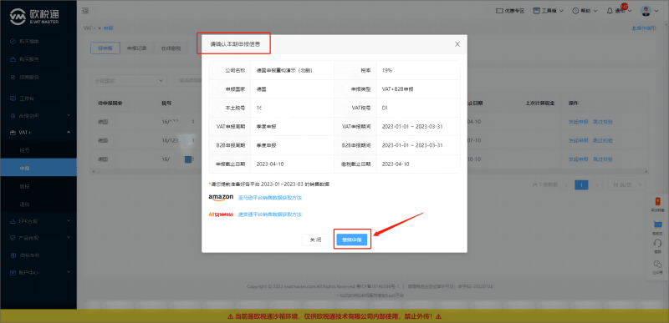This screenshot has width=669, height=323.
Task: Open the 10 条/页 page size dropdown
Action: 627,185
